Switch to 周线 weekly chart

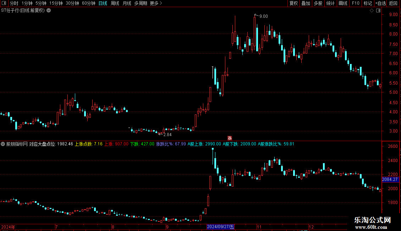(x=115, y=3)
